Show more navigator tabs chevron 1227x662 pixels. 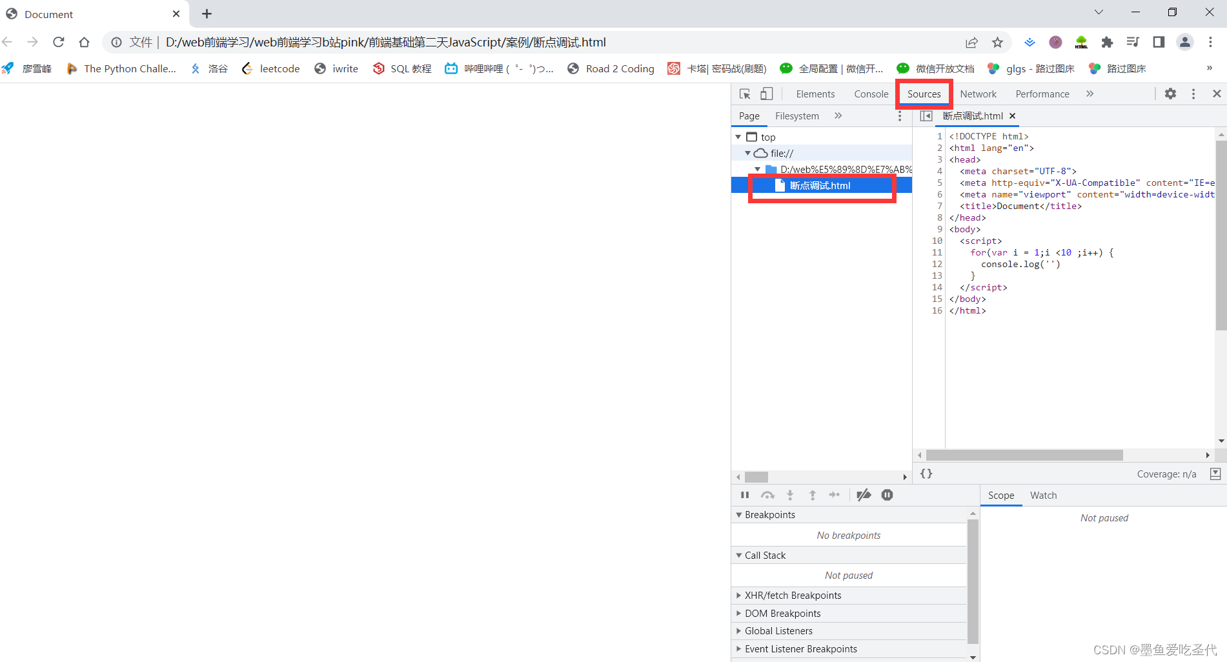[838, 116]
